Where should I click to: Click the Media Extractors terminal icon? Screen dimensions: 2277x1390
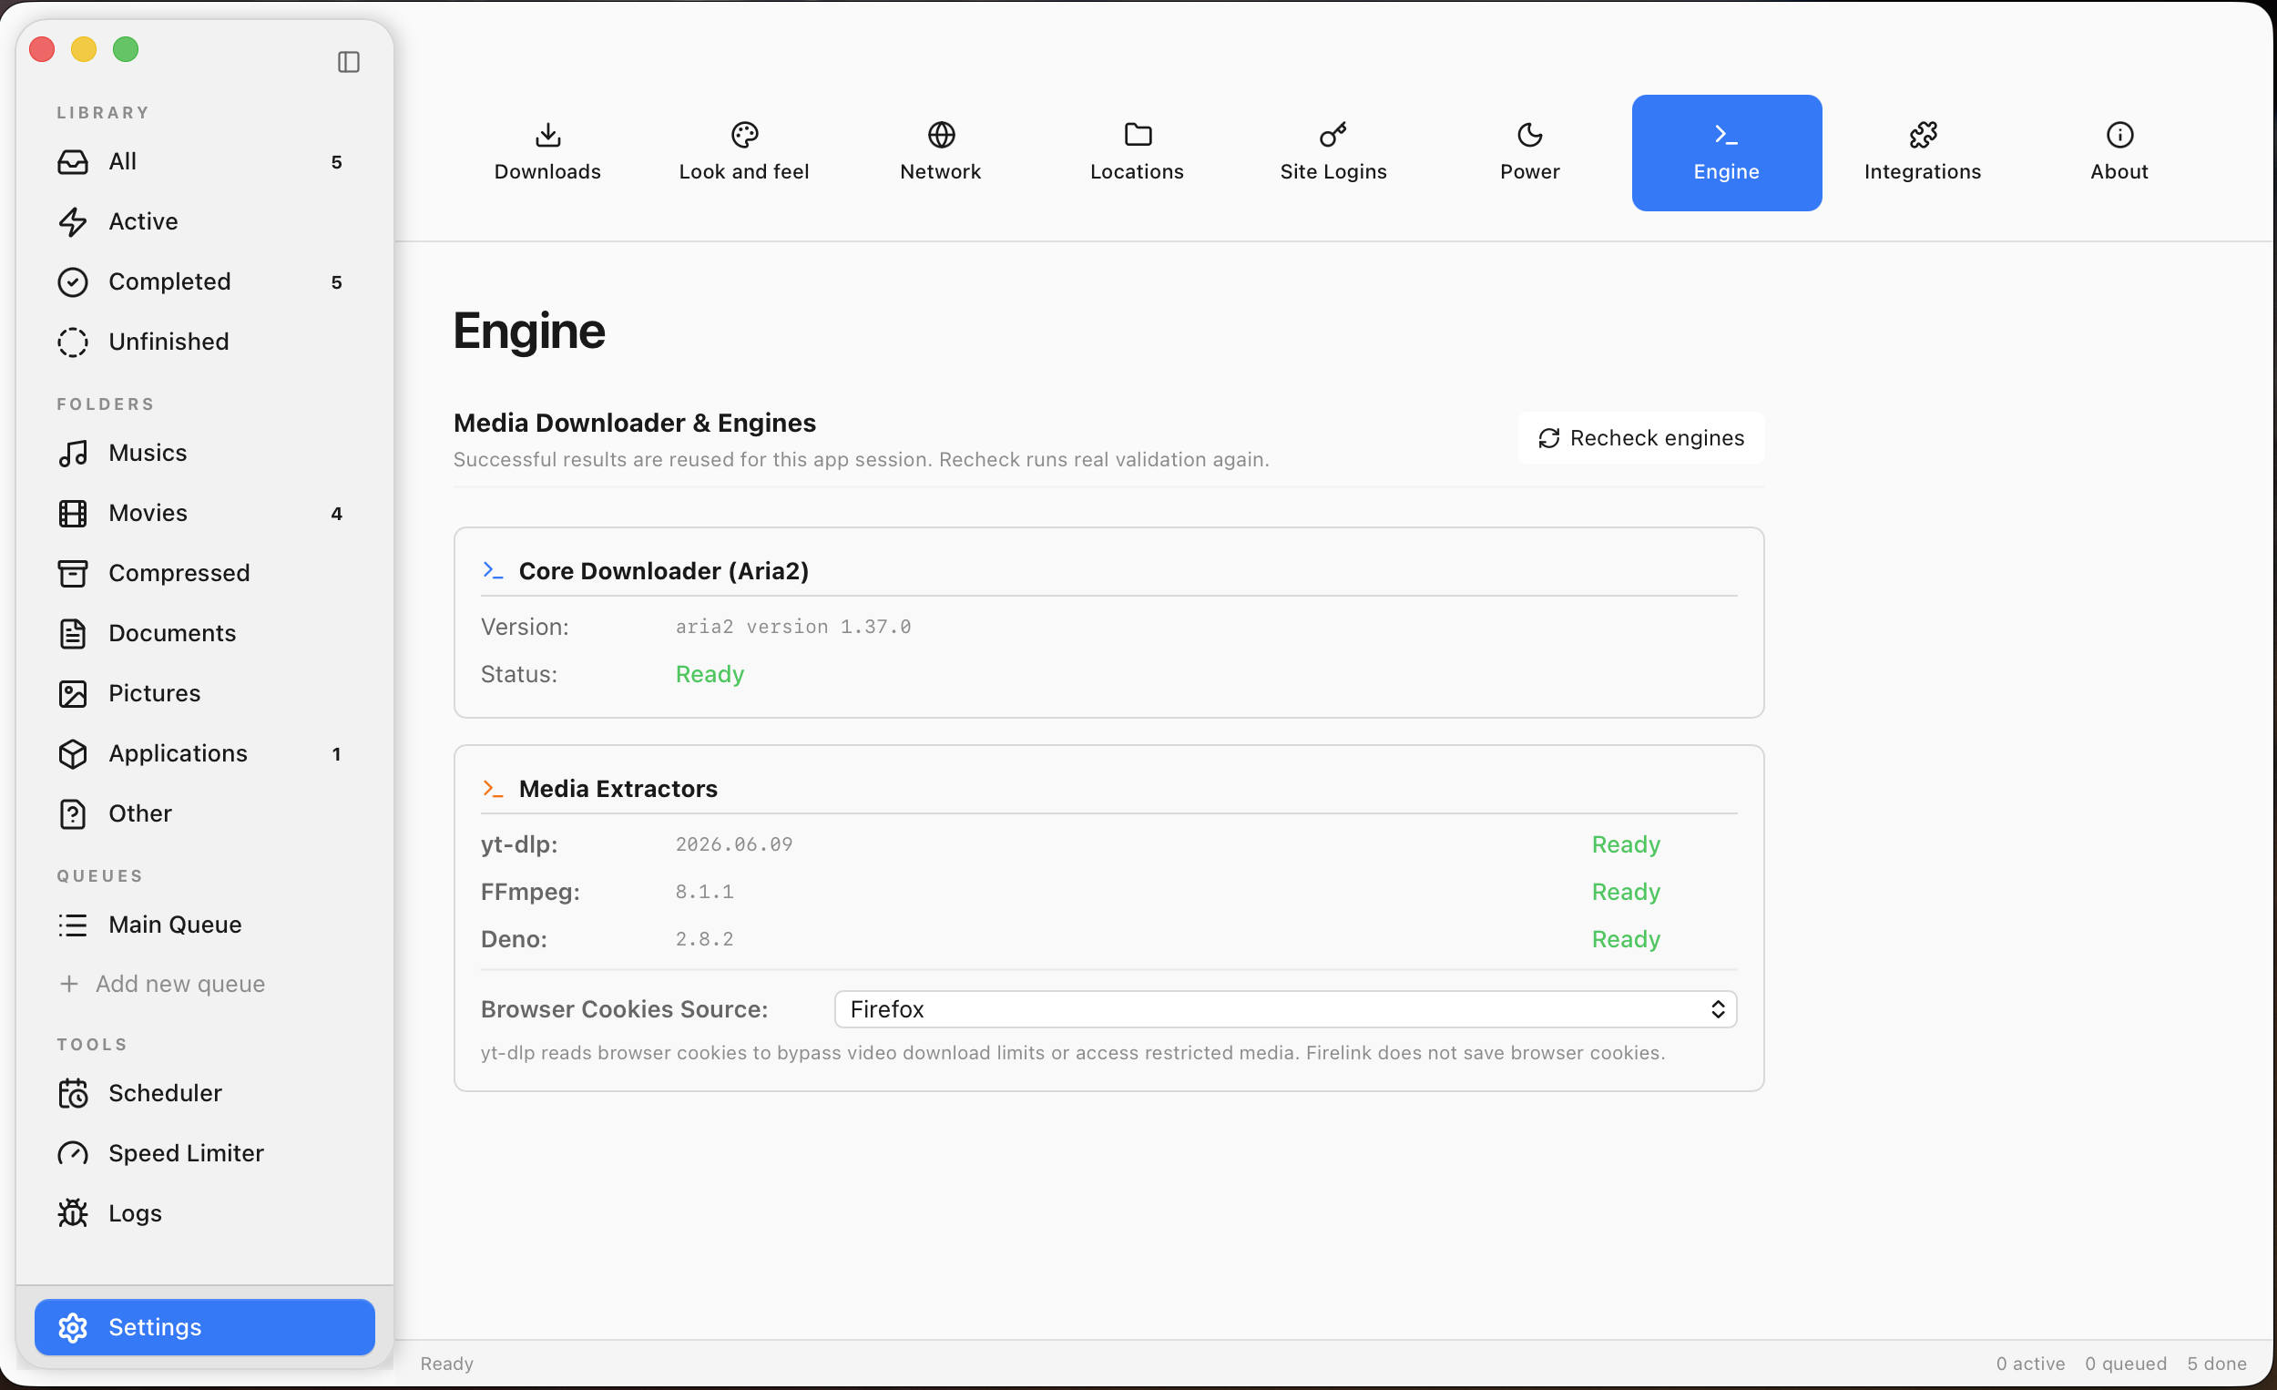[493, 788]
